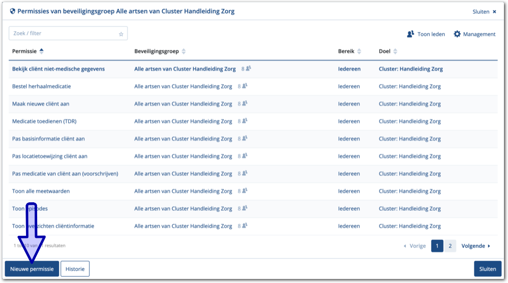Click members icon in Bestel herhaalmedicatie row

pos(245,86)
